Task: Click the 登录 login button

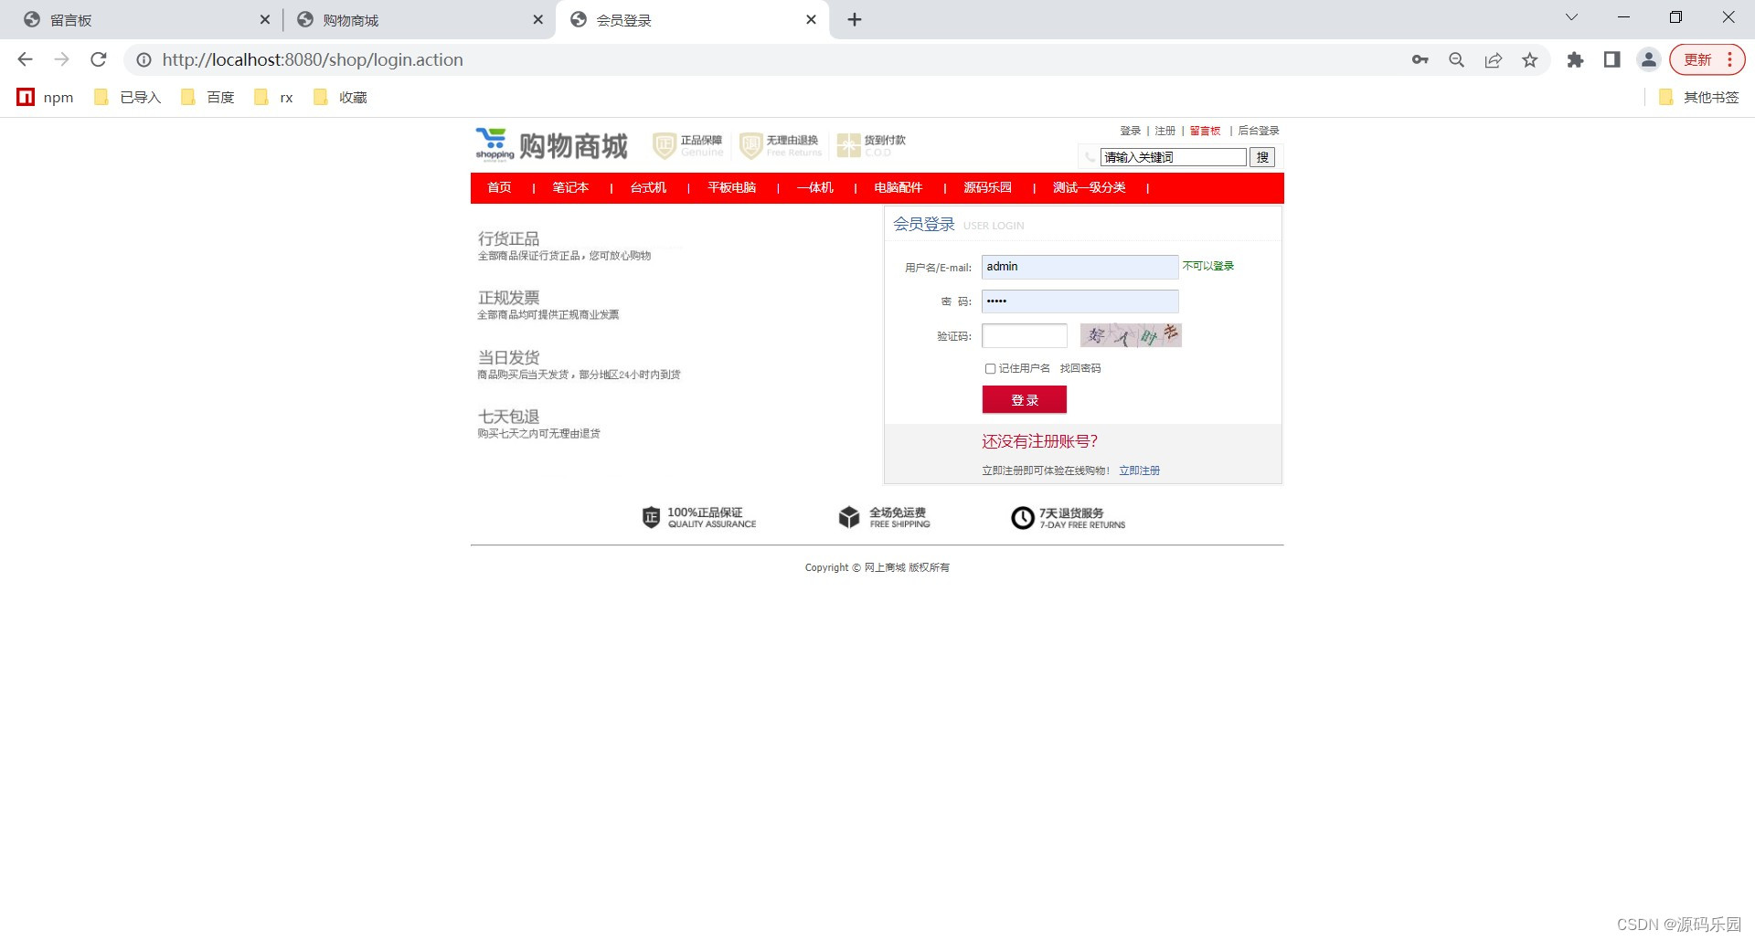Action: click(1024, 399)
